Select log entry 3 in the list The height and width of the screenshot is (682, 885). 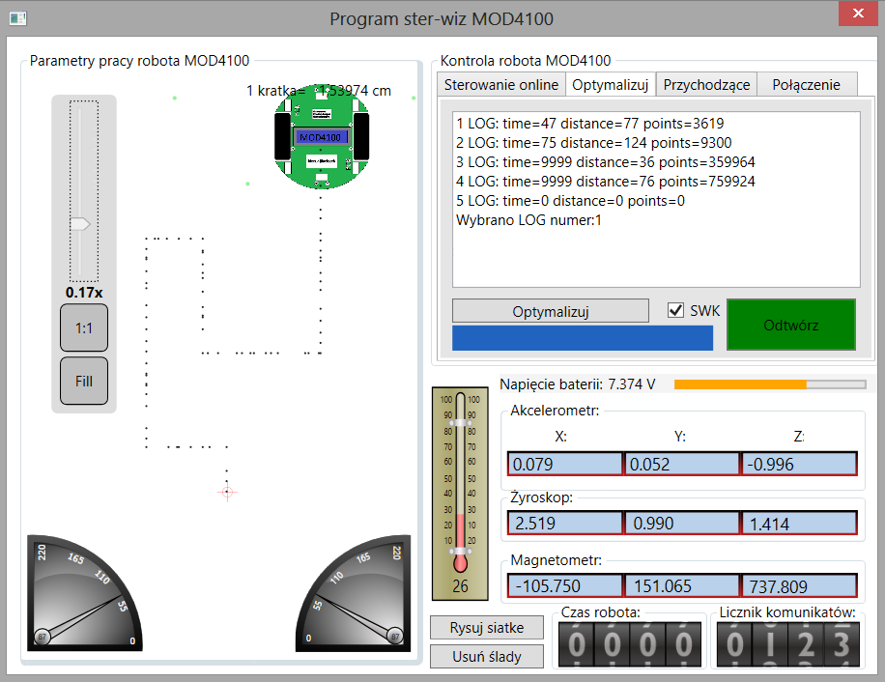[606, 162]
